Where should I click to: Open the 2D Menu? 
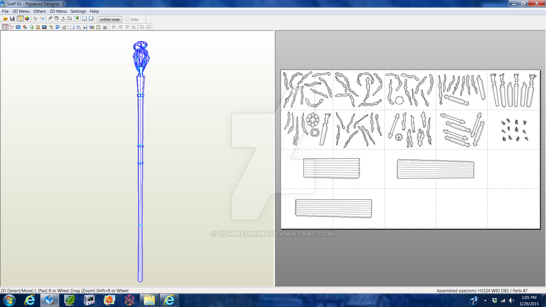[x=58, y=11]
